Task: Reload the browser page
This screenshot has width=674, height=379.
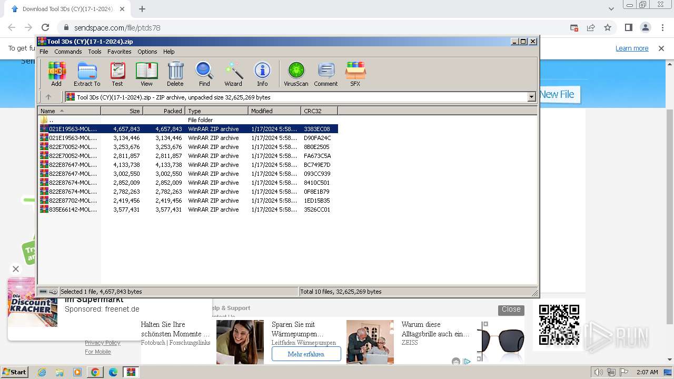Action: click(45, 27)
